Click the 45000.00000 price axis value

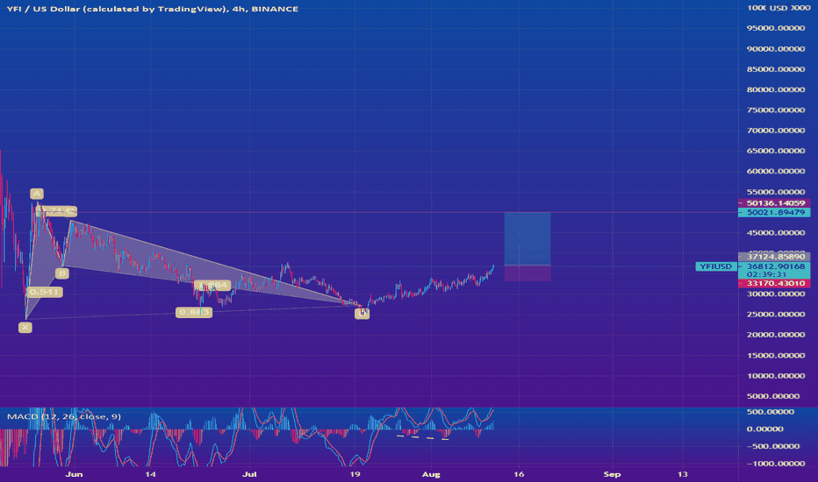[x=776, y=233]
